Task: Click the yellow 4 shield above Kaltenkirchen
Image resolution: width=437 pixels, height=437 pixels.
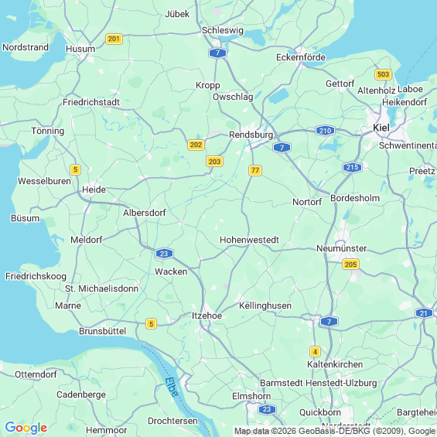Action: pos(315,352)
